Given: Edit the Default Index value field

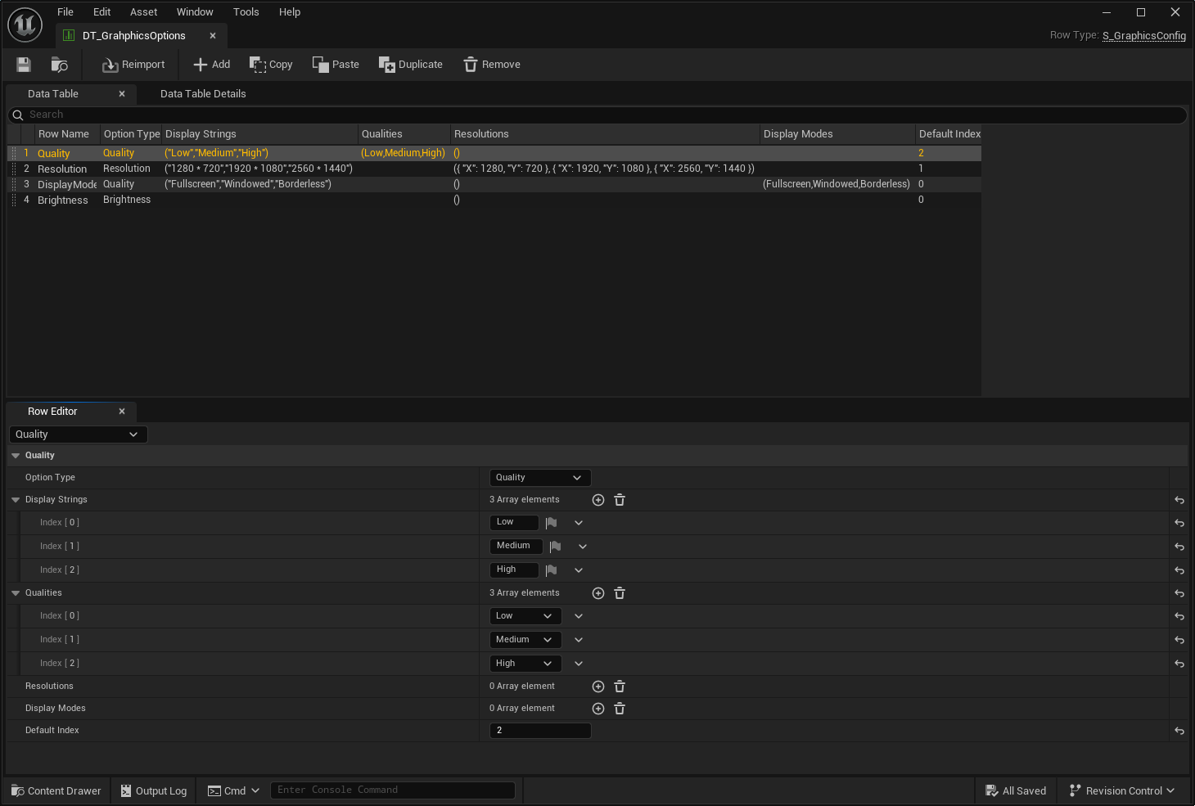Looking at the screenshot, I should pos(540,731).
